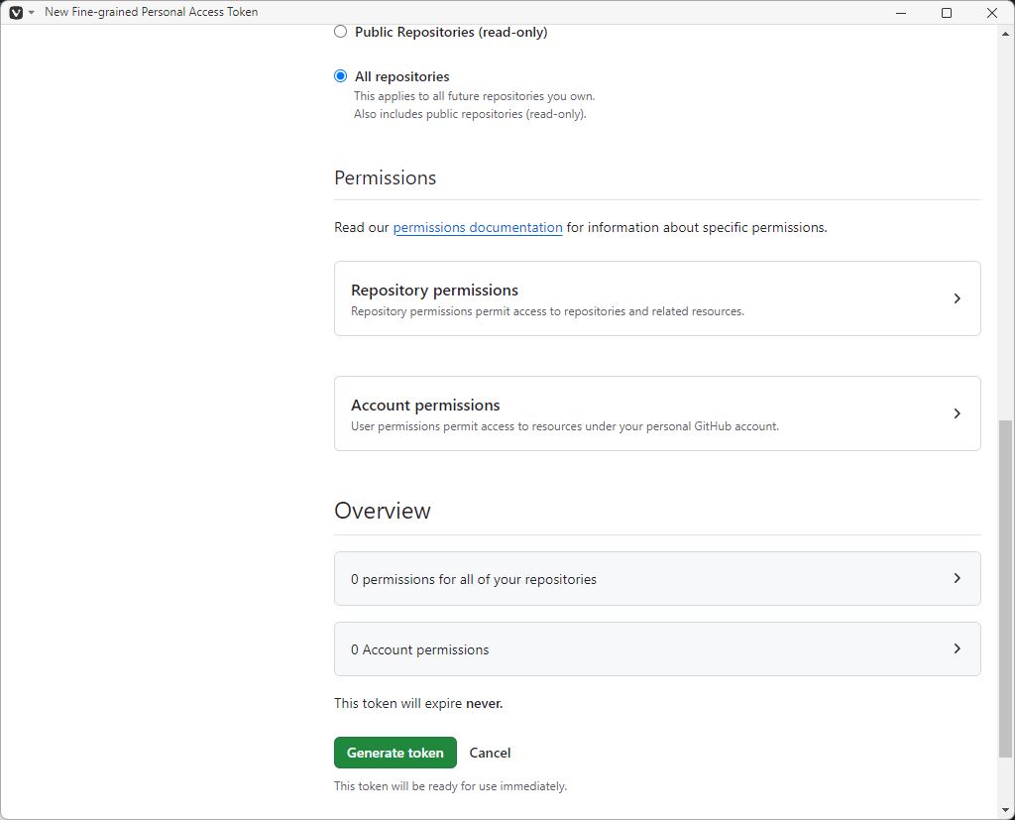
Task: Expand the Account permissions heading
Action: click(x=425, y=406)
